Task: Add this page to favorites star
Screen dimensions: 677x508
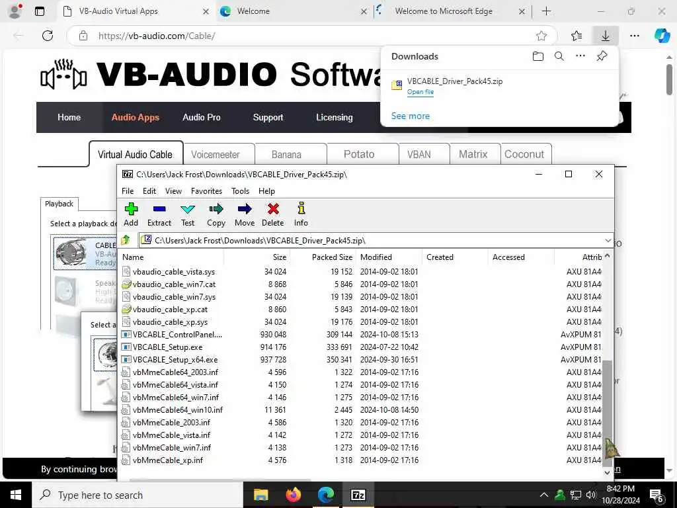Action: 541,36
